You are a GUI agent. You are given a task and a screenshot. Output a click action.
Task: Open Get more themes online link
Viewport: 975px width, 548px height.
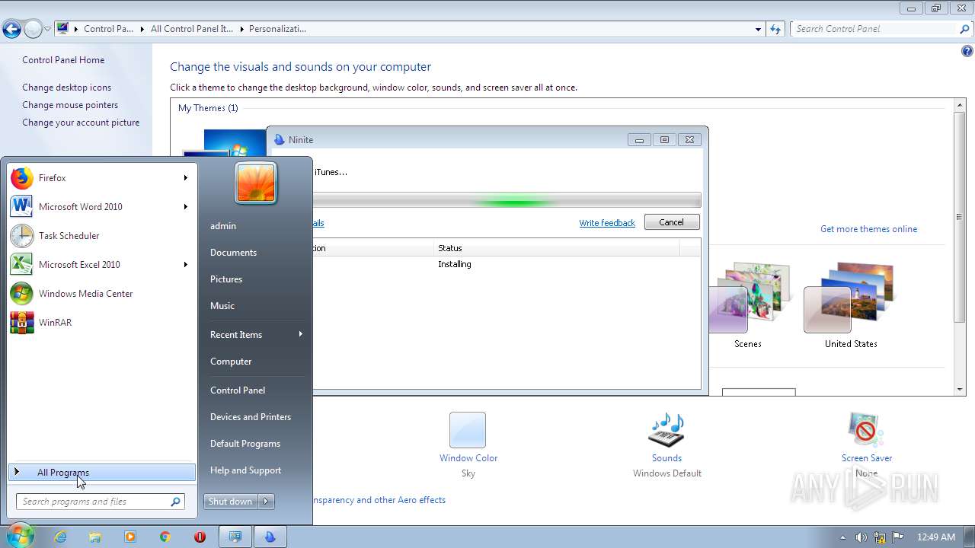click(x=868, y=229)
